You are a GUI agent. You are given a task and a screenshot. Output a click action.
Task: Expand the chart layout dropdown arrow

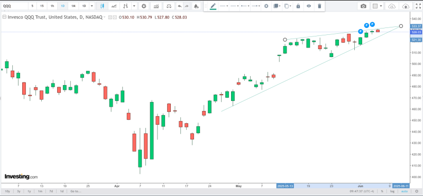pos(381,6)
